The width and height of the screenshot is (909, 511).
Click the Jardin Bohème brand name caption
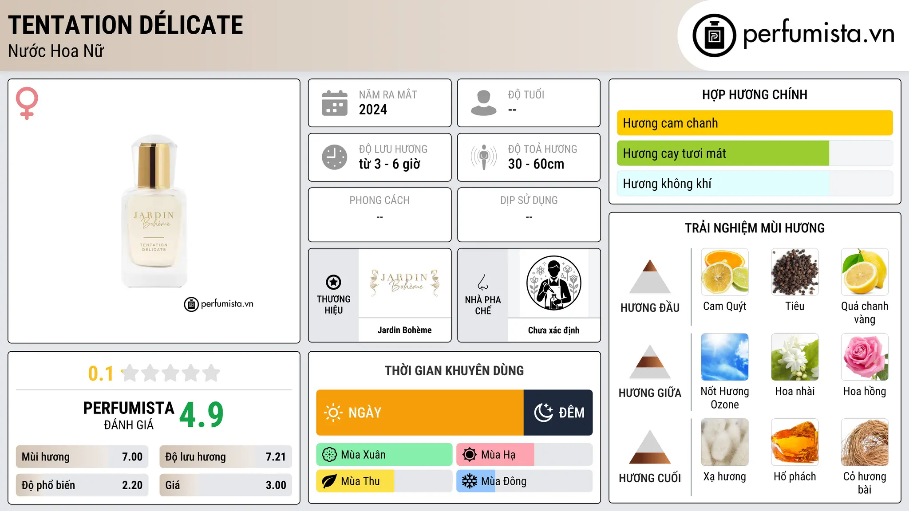point(404,330)
